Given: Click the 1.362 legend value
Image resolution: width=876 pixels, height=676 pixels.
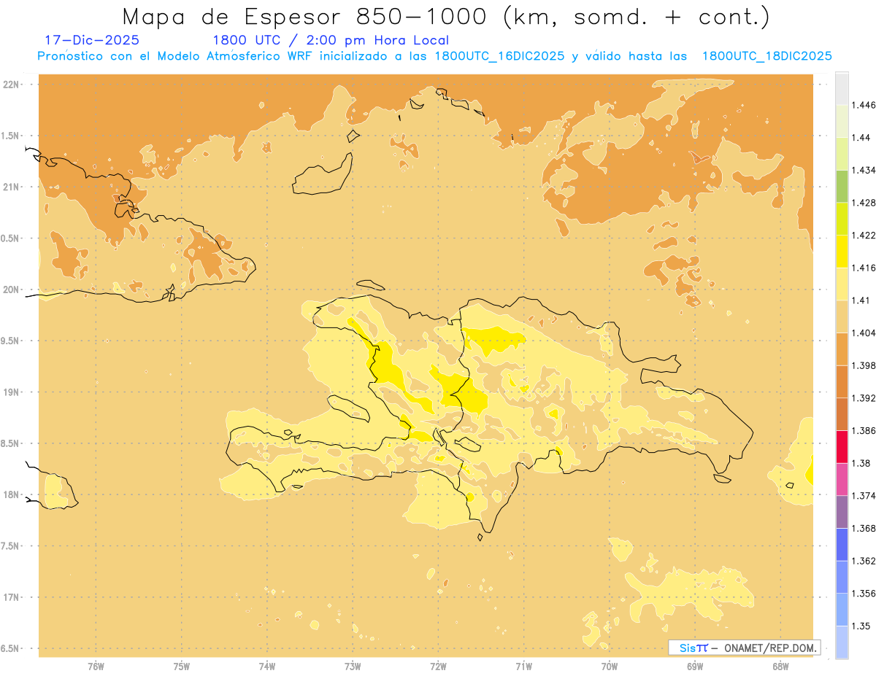Looking at the screenshot, I should pos(864,561).
